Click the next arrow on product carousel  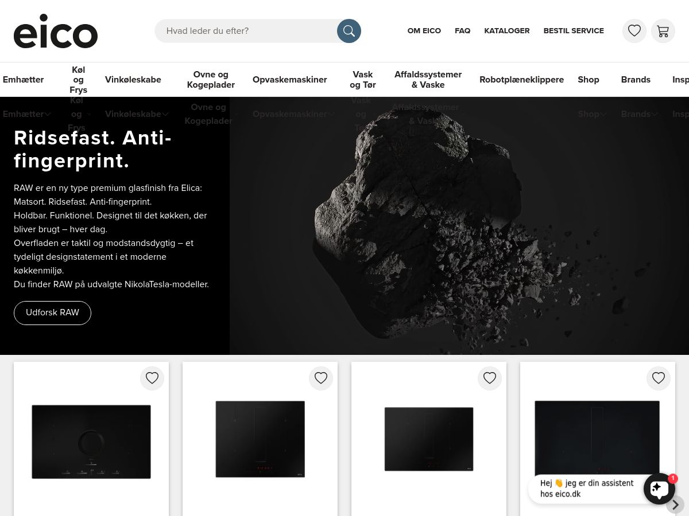pos(675,505)
